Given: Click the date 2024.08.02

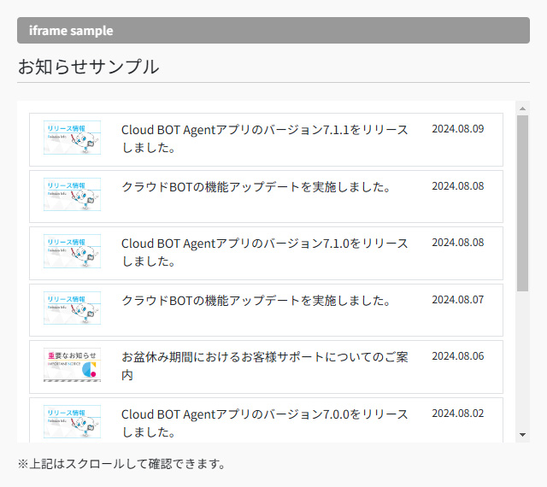Looking at the screenshot, I should [x=458, y=414].
